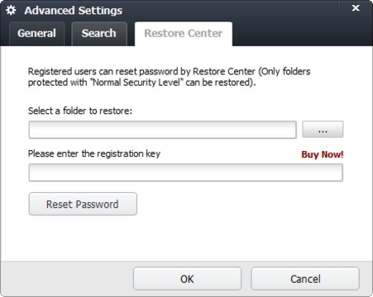Image resolution: width=373 pixels, height=297 pixels.
Task: Click the gear icon beside Advanced Settings
Action: point(11,11)
